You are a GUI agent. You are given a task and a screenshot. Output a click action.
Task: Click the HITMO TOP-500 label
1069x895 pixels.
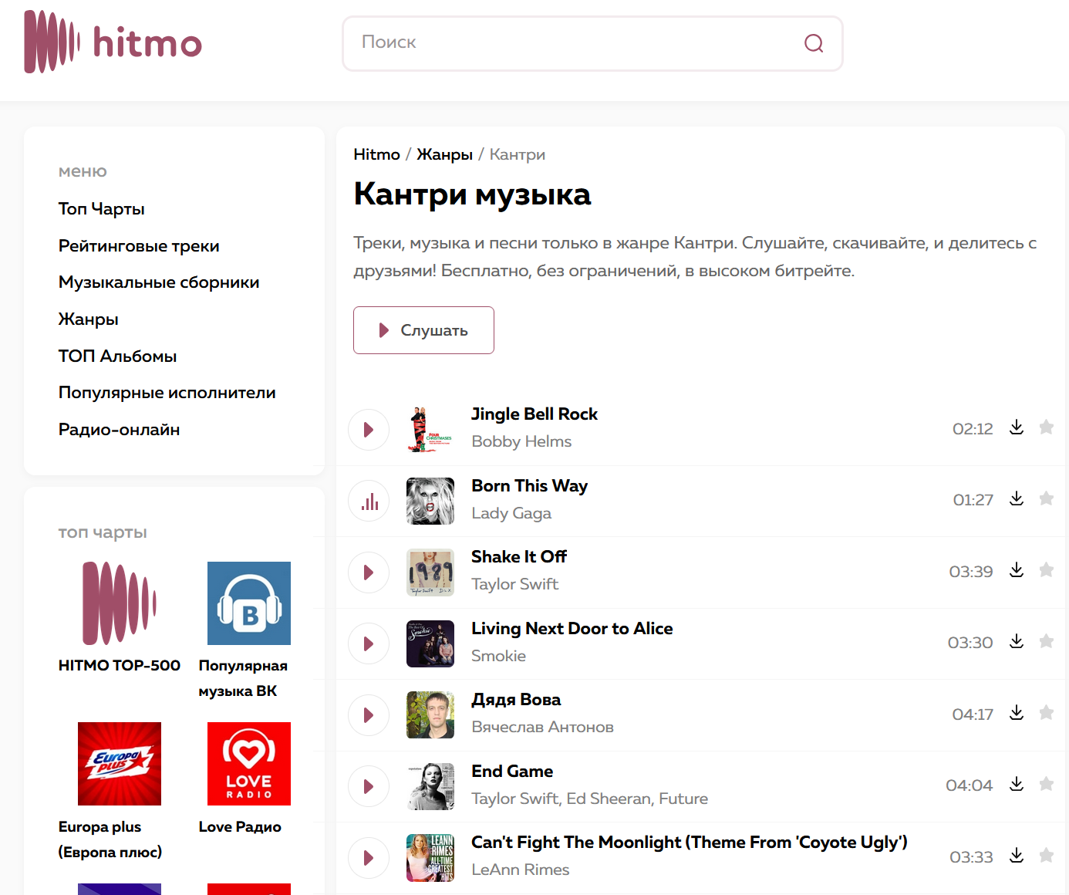pos(120,665)
